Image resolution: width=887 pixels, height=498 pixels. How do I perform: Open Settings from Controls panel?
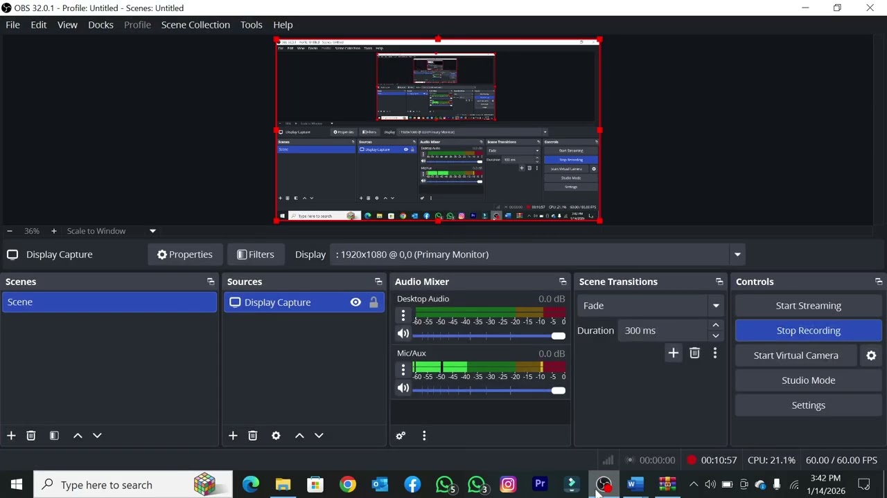tap(808, 405)
